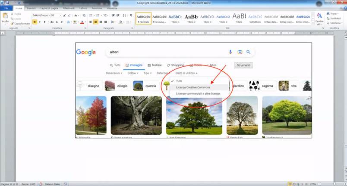347x186 pixels.
Task: Open the File tab
Action: pos(6,8)
